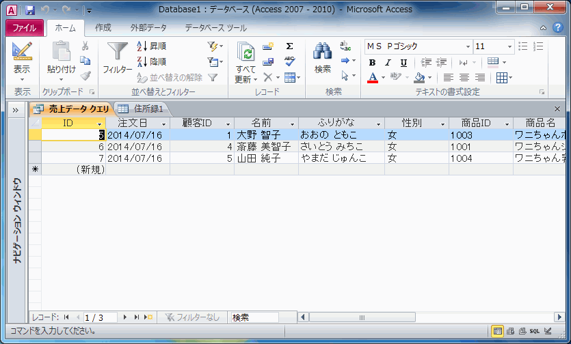Click the Go To arrow icon
Image resolution: width=571 pixels, height=344 pixels.
coord(345,61)
